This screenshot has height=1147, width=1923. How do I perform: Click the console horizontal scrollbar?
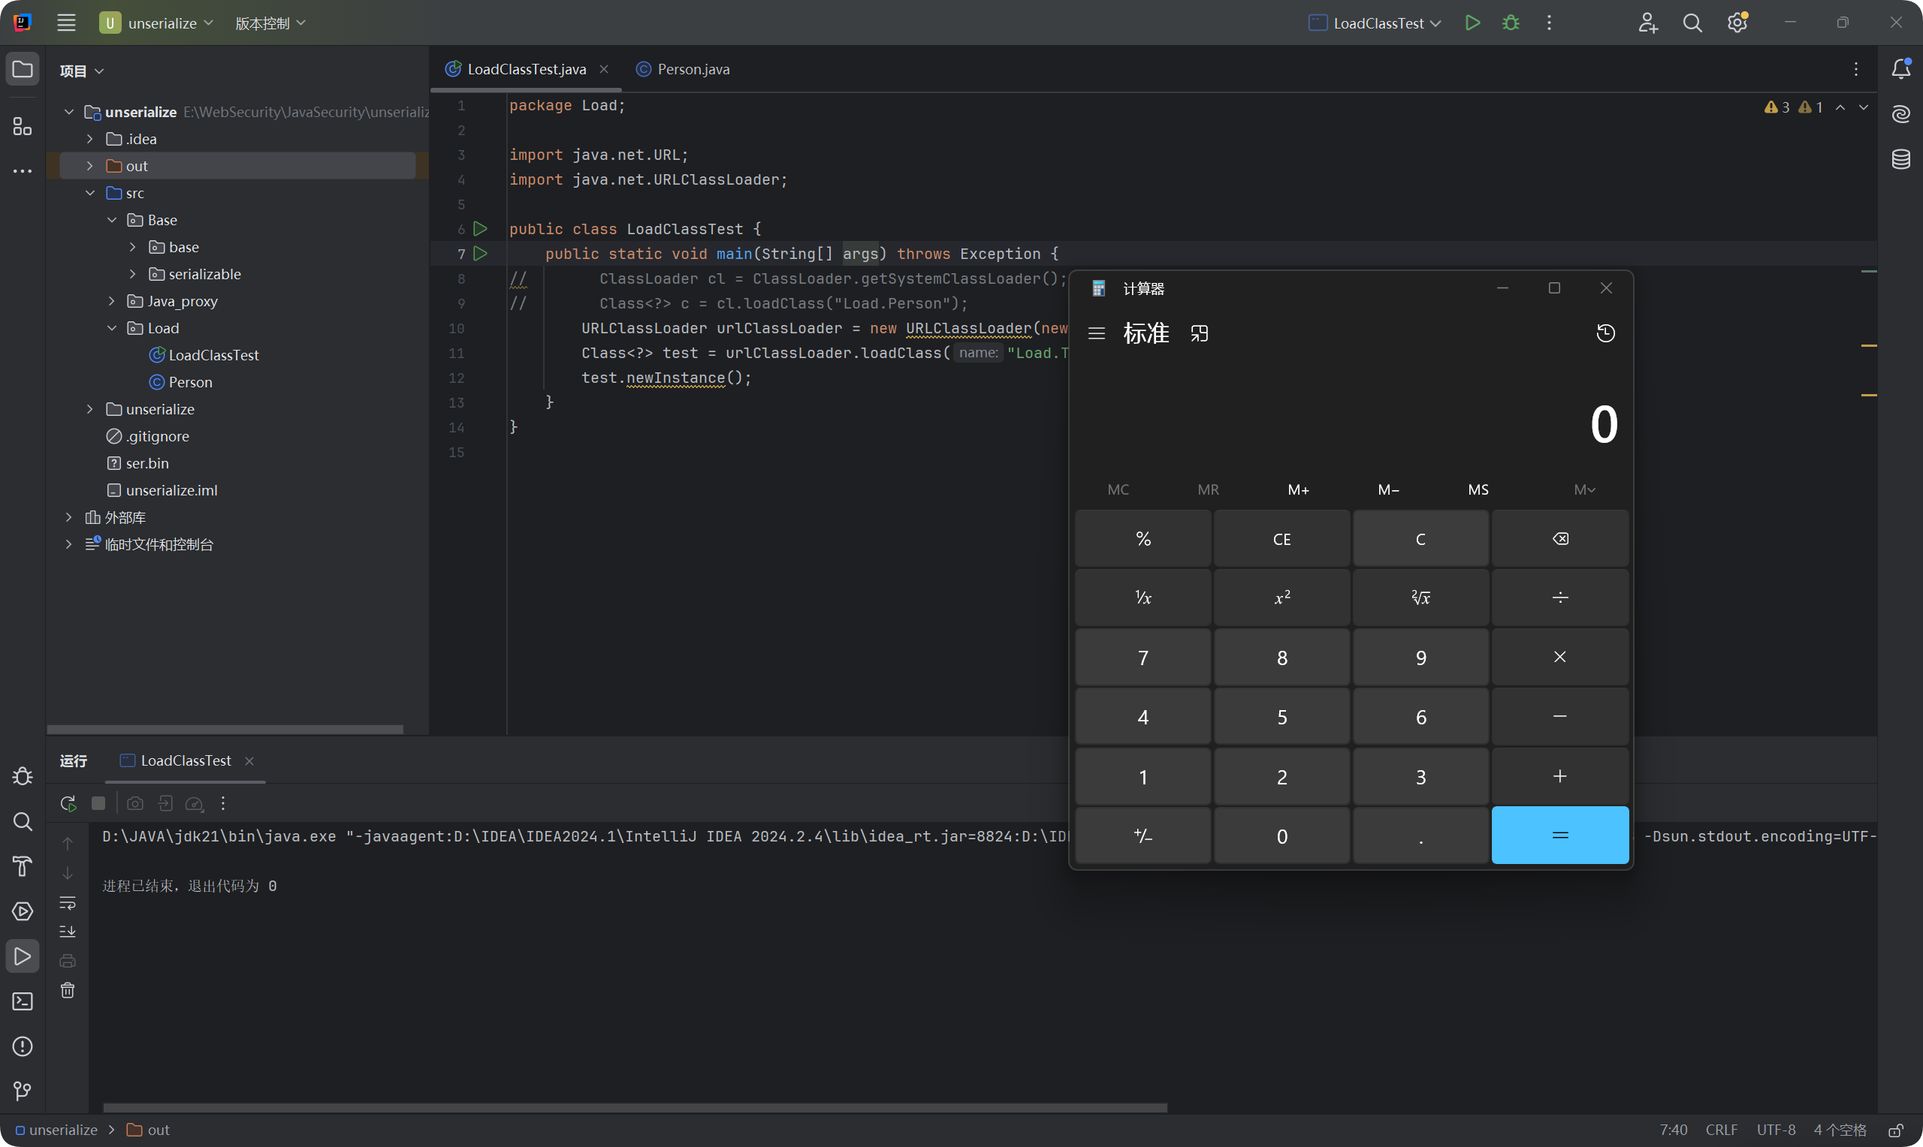coord(635,1107)
